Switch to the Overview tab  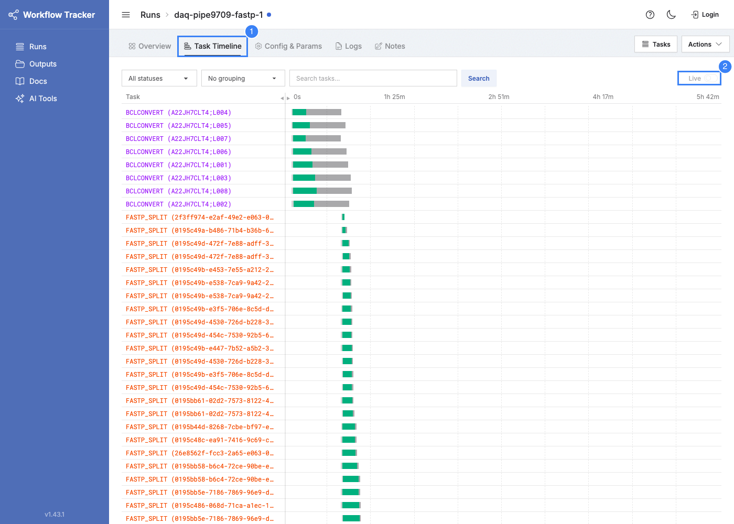click(149, 46)
